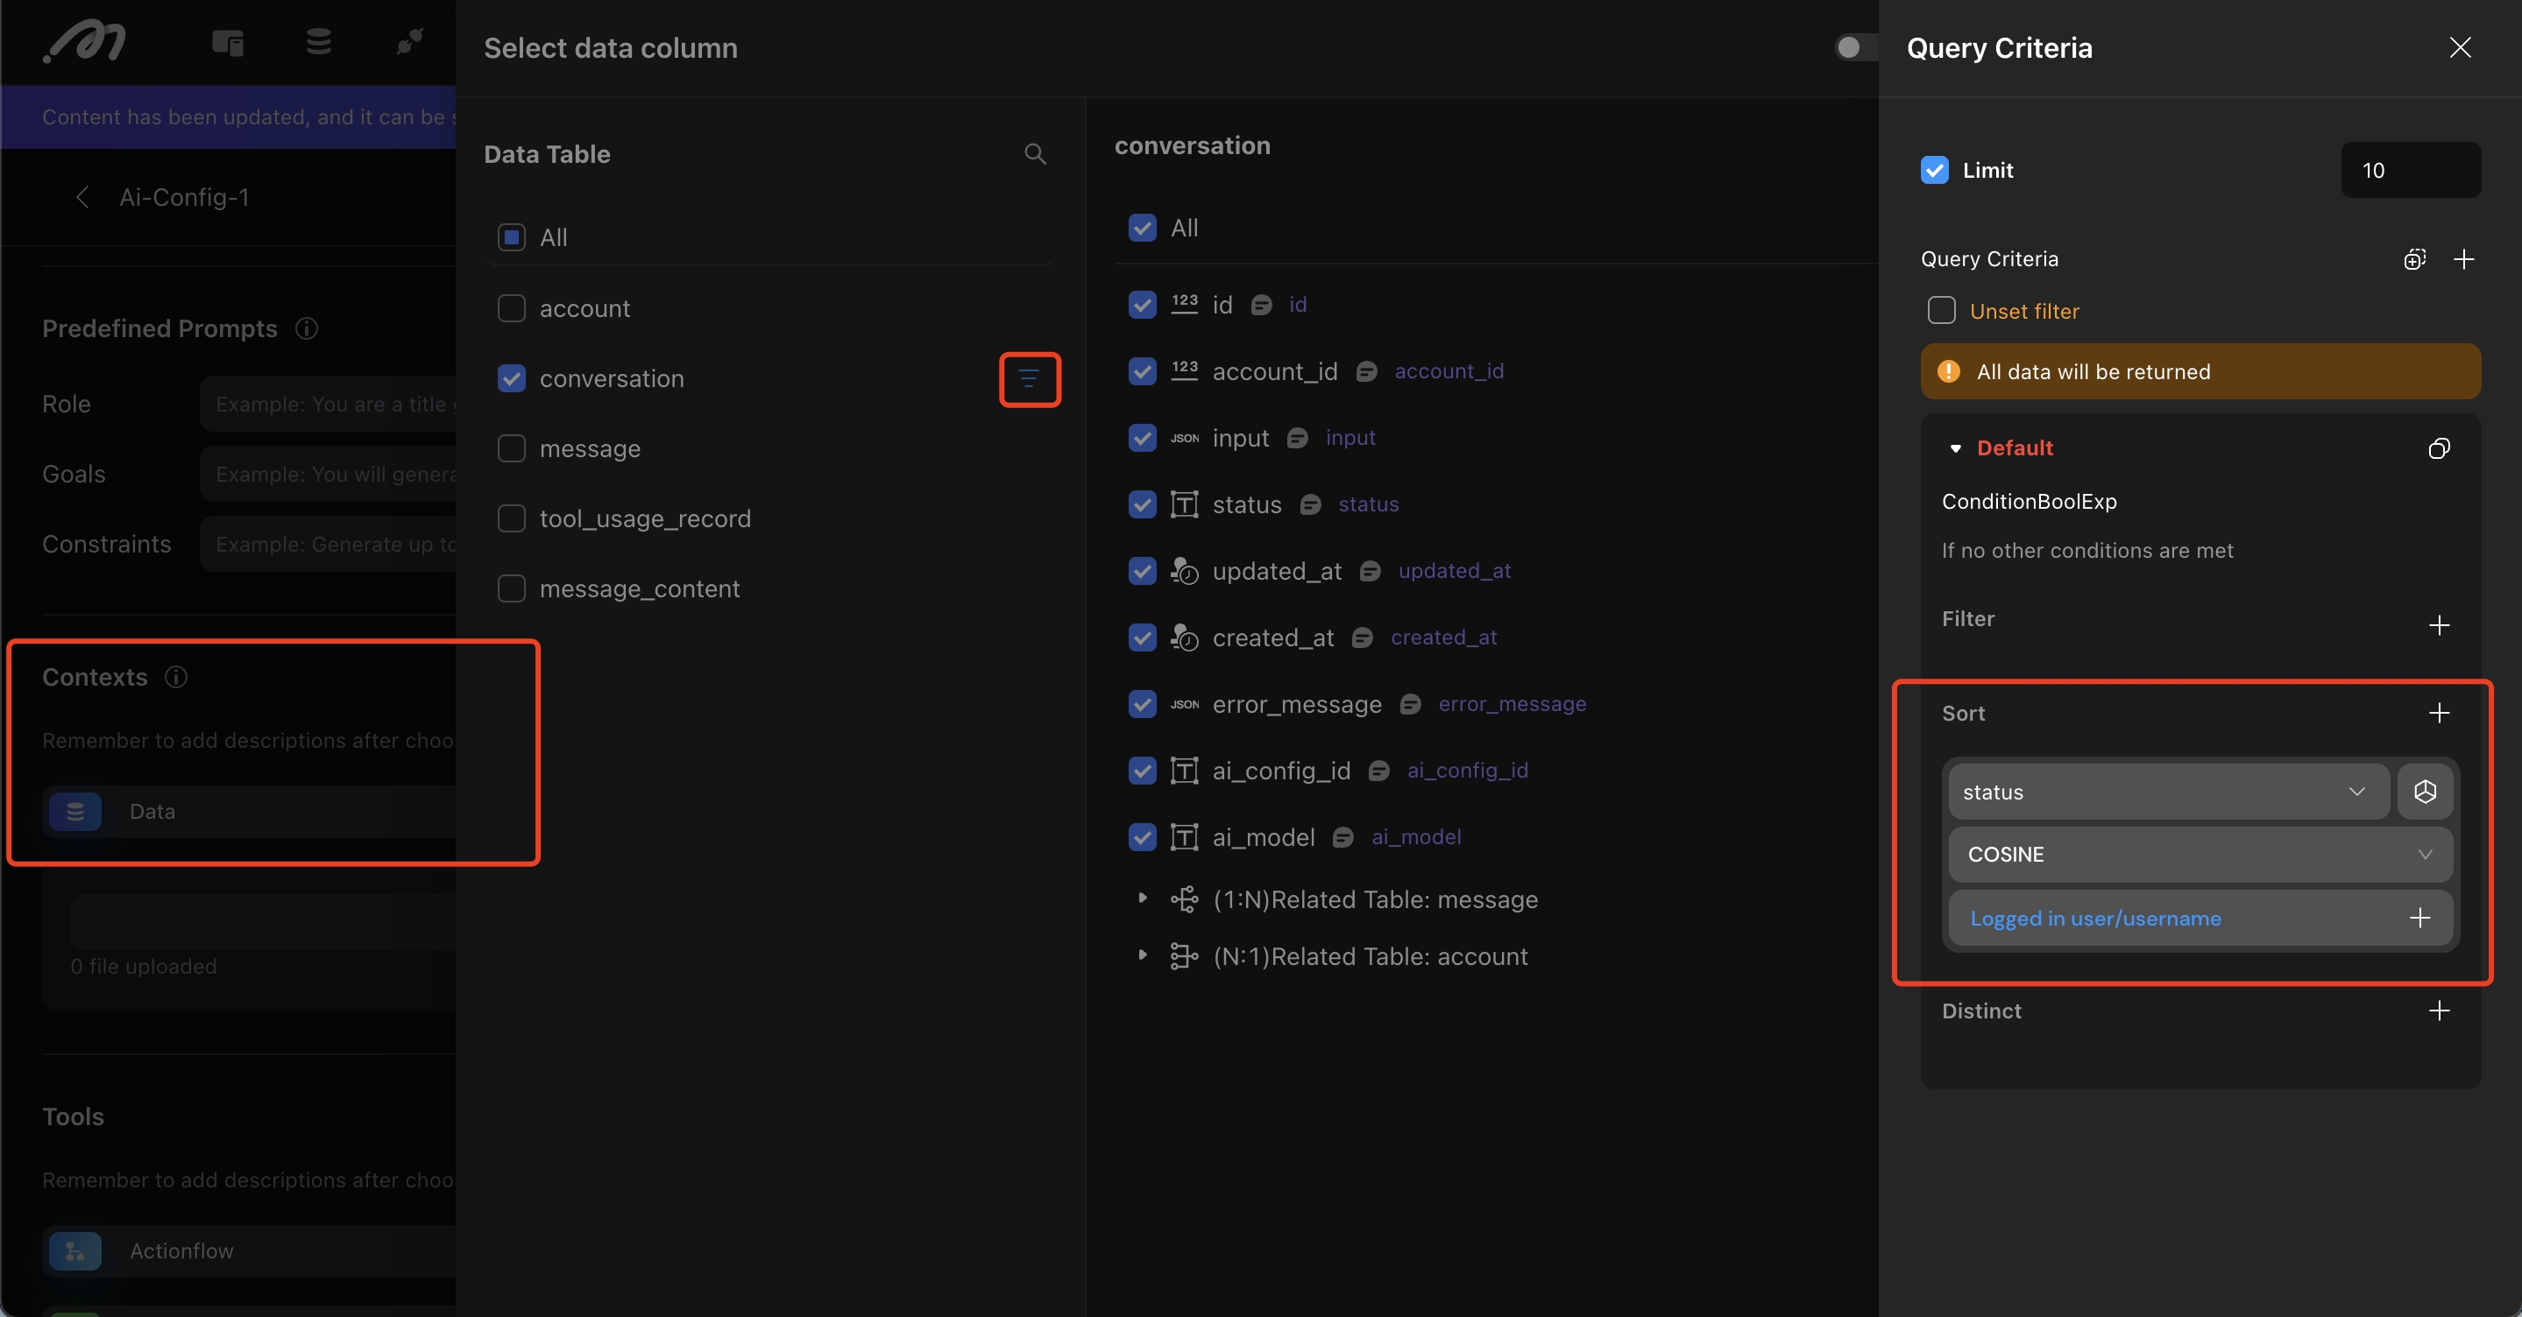The width and height of the screenshot is (2522, 1317).
Task: Check the tool_usage_record table checkbox
Action: point(511,518)
